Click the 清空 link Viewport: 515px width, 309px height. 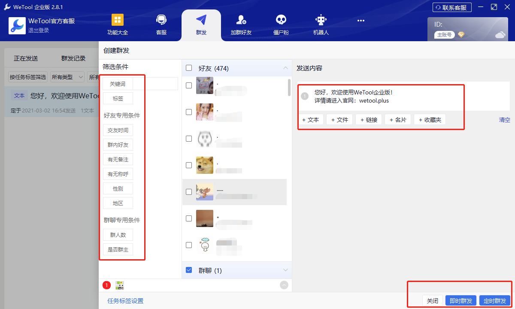coord(505,120)
